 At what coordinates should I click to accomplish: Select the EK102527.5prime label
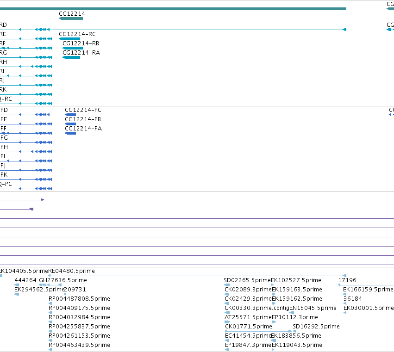(x=296, y=280)
